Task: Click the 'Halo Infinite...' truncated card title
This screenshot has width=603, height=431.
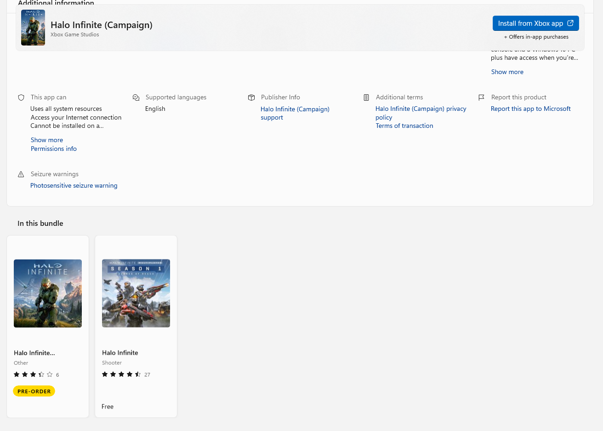Action: click(34, 353)
